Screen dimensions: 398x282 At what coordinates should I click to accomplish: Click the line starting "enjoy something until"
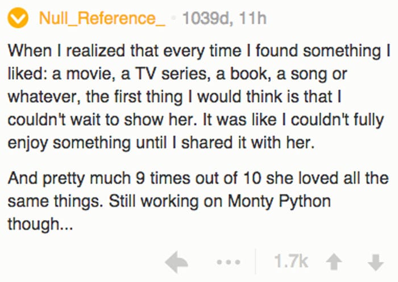(161, 142)
